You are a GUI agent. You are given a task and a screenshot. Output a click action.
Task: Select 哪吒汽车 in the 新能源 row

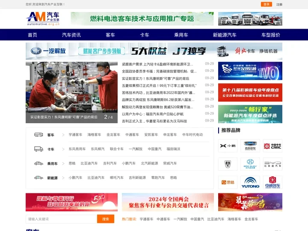[x=117, y=178]
